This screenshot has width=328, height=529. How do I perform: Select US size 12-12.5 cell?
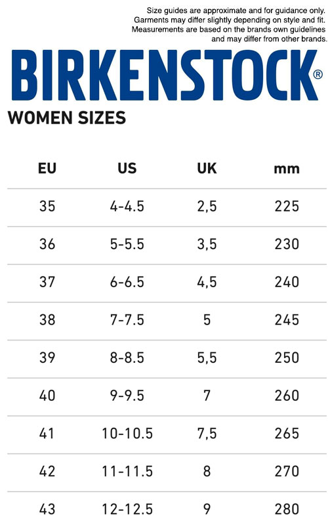click(x=127, y=509)
